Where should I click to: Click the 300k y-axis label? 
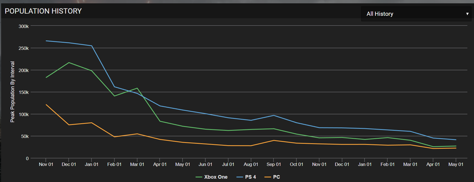(x=24, y=26)
